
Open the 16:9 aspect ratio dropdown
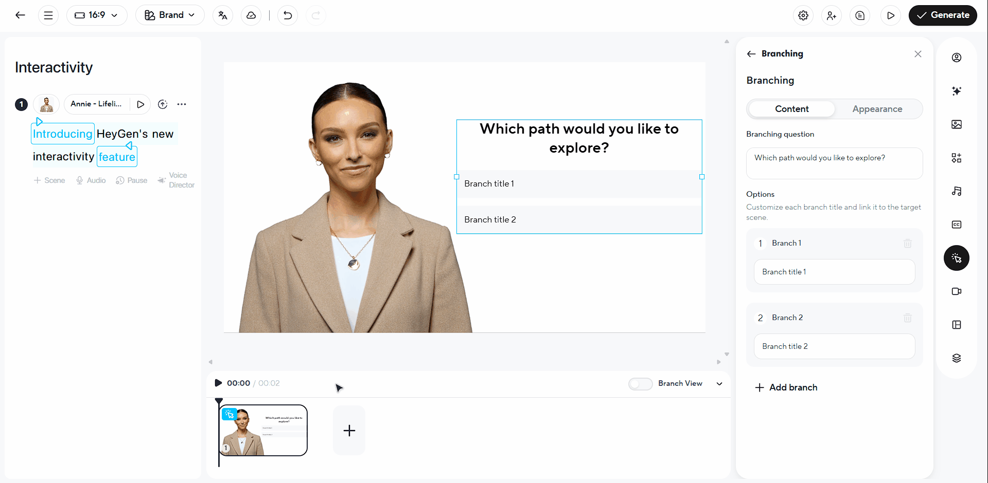[x=97, y=15]
